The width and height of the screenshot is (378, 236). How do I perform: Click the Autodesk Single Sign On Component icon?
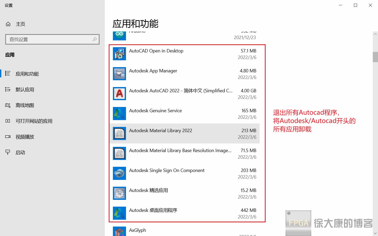(119, 173)
